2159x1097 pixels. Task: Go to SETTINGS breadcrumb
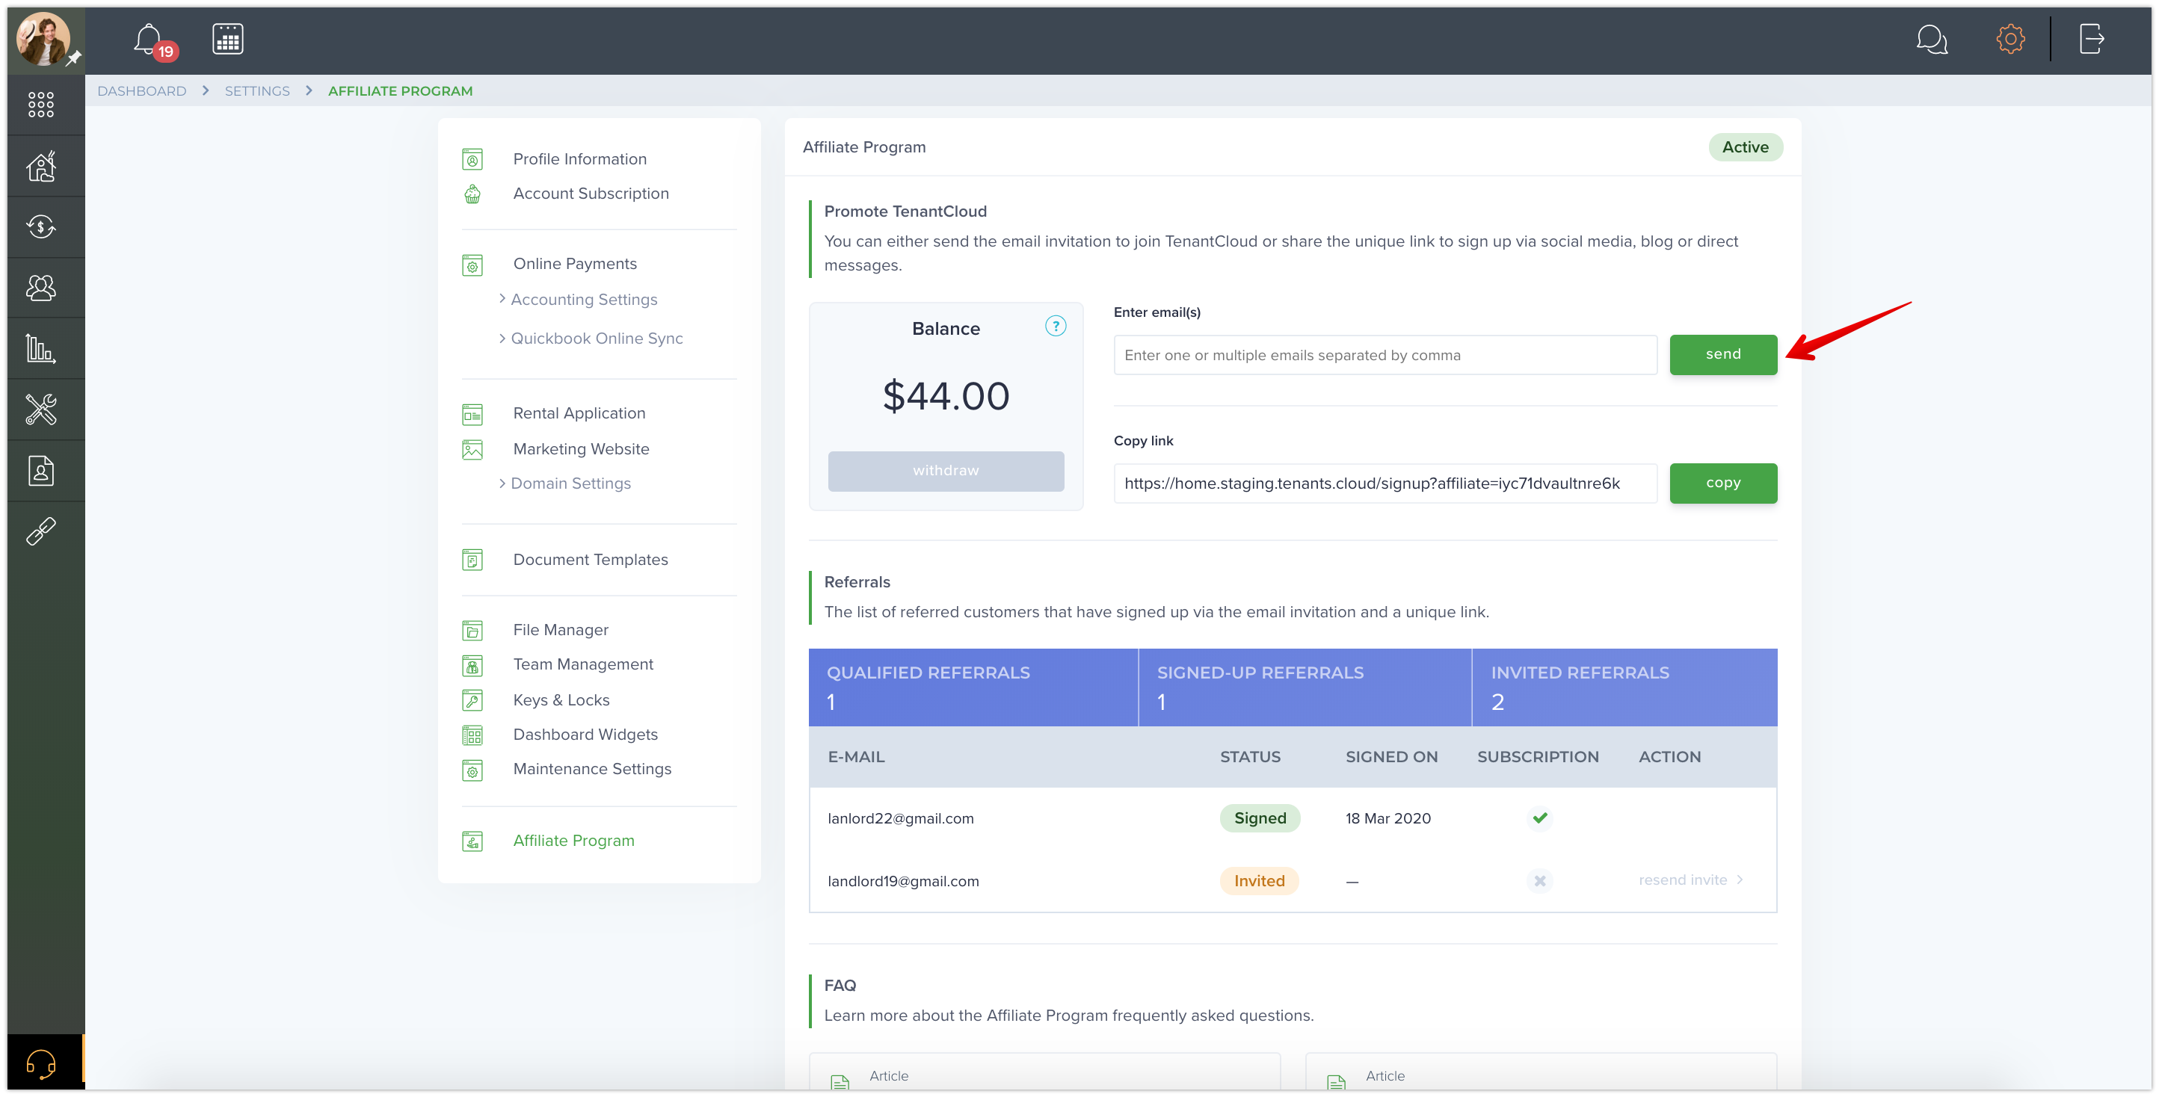(x=256, y=91)
